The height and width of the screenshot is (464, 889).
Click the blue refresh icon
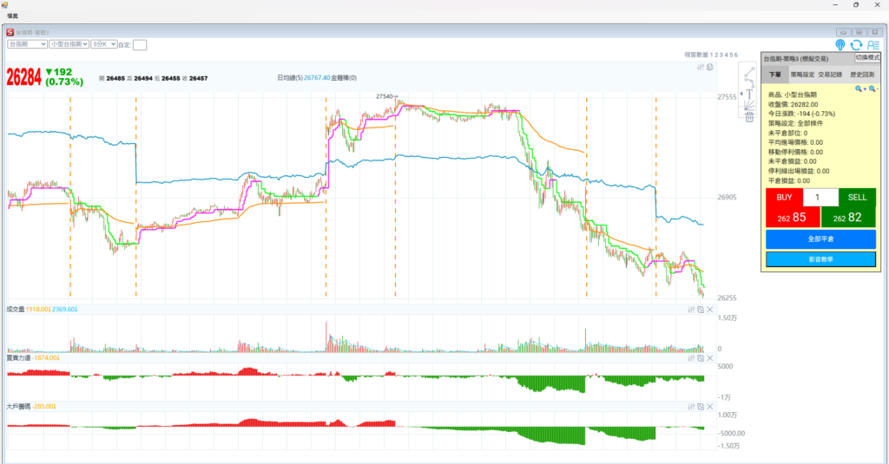point(856,45)
